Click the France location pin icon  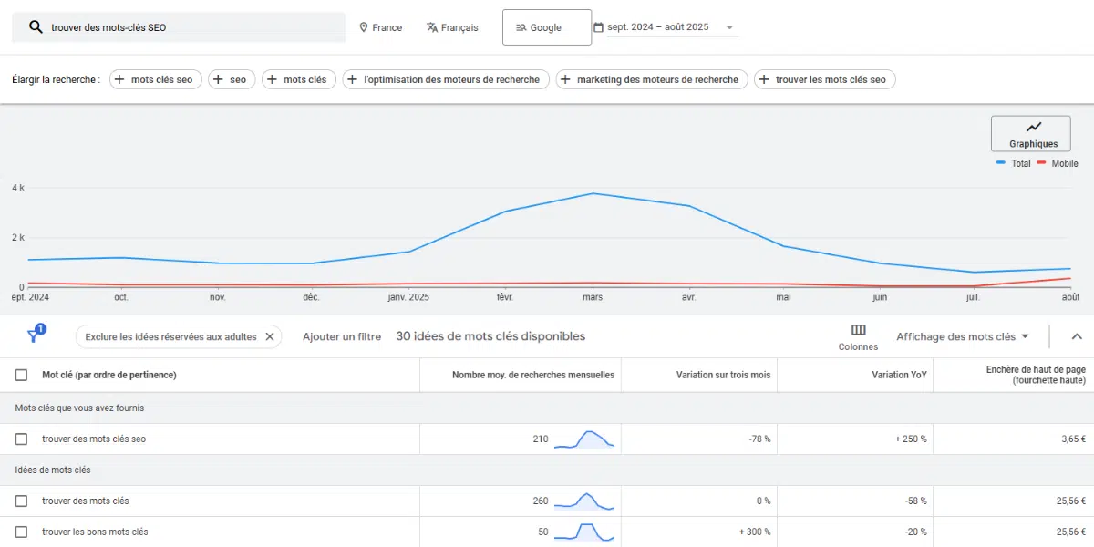(364, 27)
